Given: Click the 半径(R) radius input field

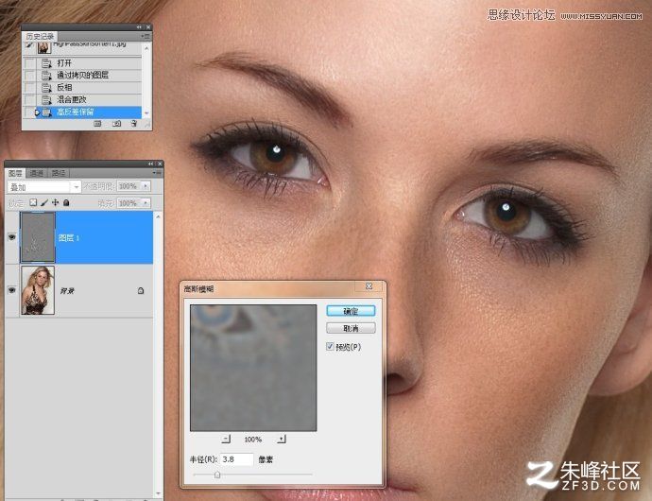Looking at the screenshot, I should [x=236, y=459].
